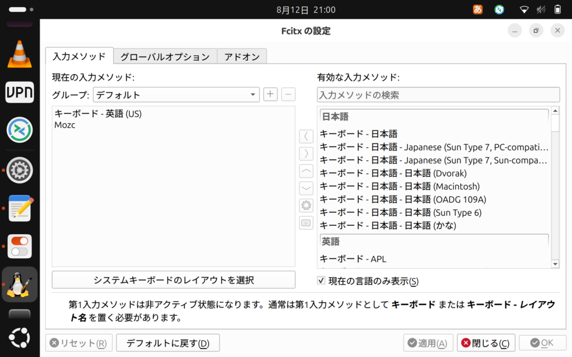Click the teal remote desktop tray icon
The width and height of the screenshot is (572, 357).
point(499,9)
